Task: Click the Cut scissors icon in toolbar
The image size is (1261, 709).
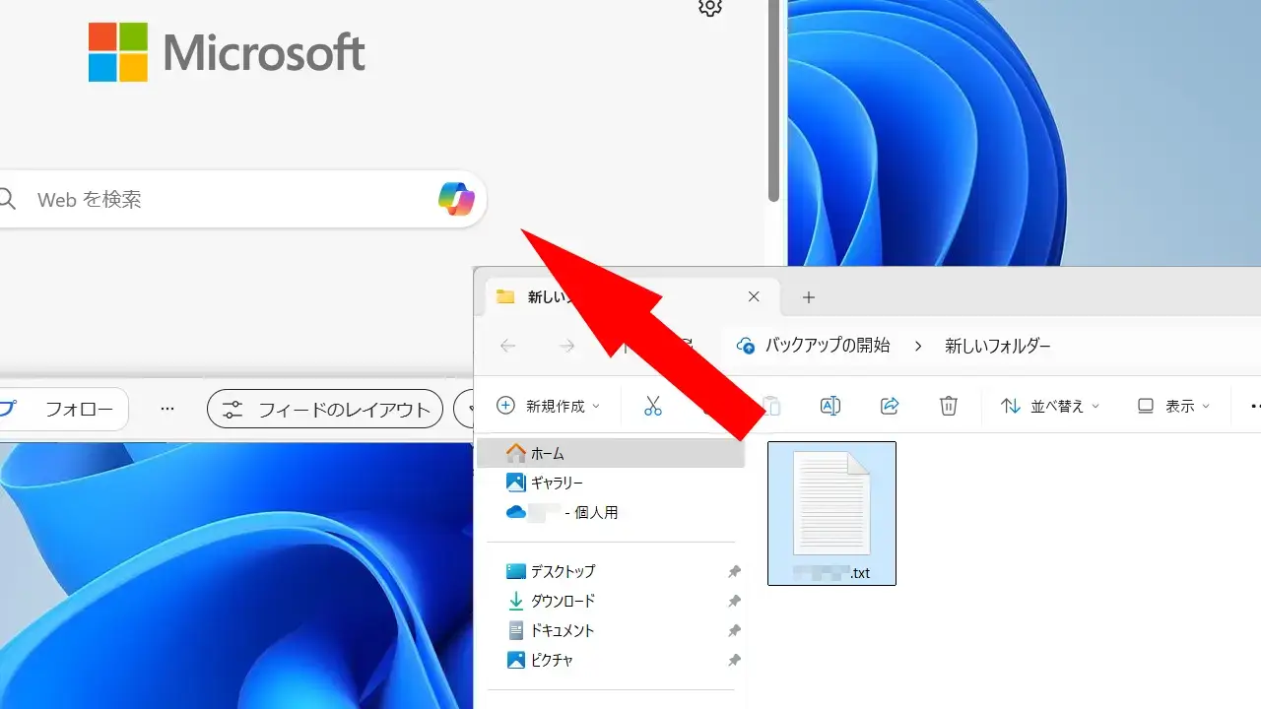Action: [653, 406]
